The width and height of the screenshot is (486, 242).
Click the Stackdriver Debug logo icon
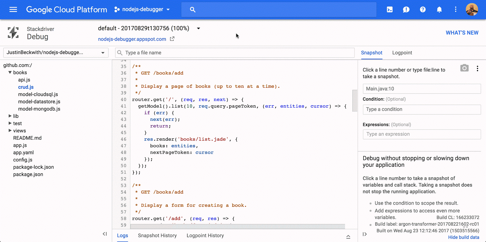13,33
